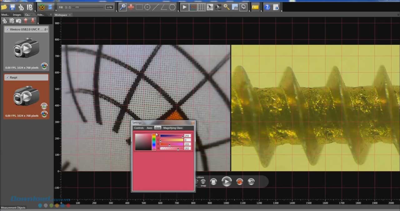Screen dimensions: 400x211
Task: Click the rainbow hue strip
Action: tap(154, 141)
